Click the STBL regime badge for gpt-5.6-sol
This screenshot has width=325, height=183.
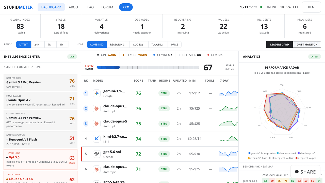point(164,154)
